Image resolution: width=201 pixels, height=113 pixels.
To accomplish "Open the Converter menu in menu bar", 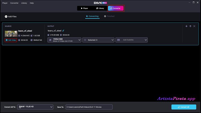I will click(14, 3).
